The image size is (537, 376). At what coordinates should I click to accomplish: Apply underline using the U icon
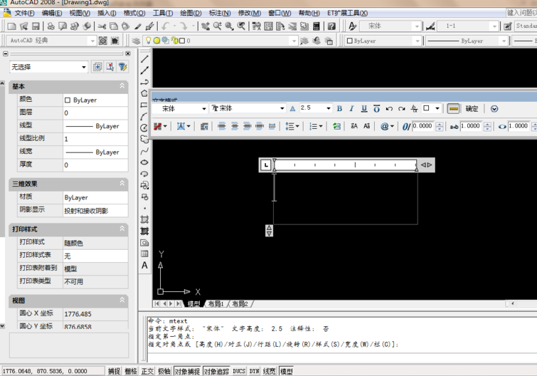tap(363, 109)
